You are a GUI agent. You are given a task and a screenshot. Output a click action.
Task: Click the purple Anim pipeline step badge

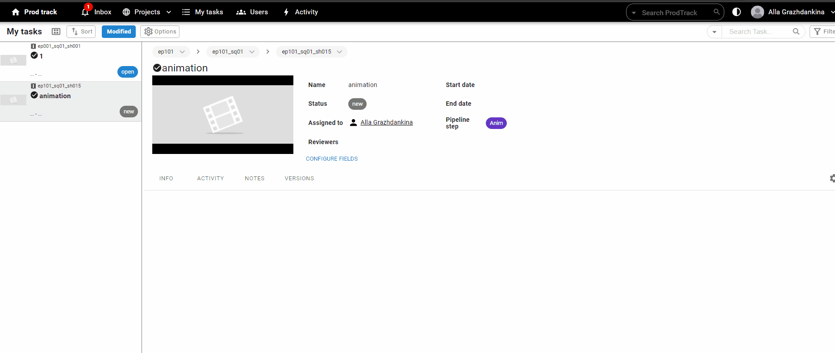click(496, 123)
